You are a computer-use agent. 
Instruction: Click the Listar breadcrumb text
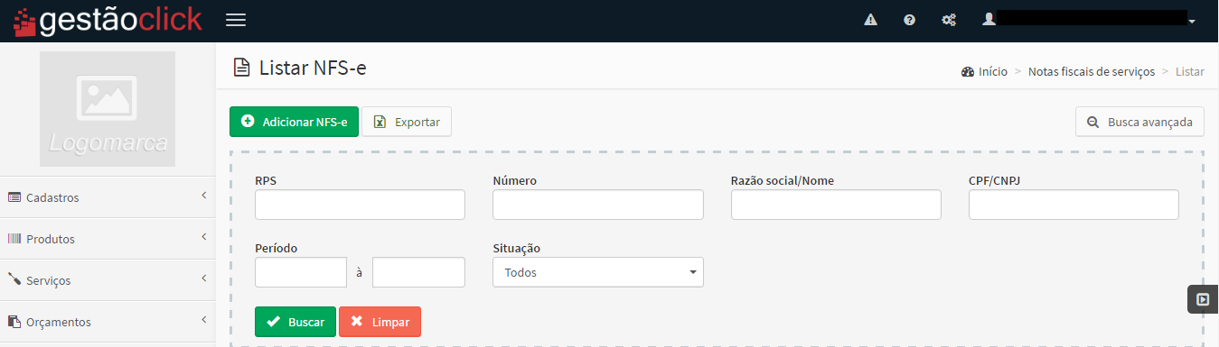[1190, 71]
